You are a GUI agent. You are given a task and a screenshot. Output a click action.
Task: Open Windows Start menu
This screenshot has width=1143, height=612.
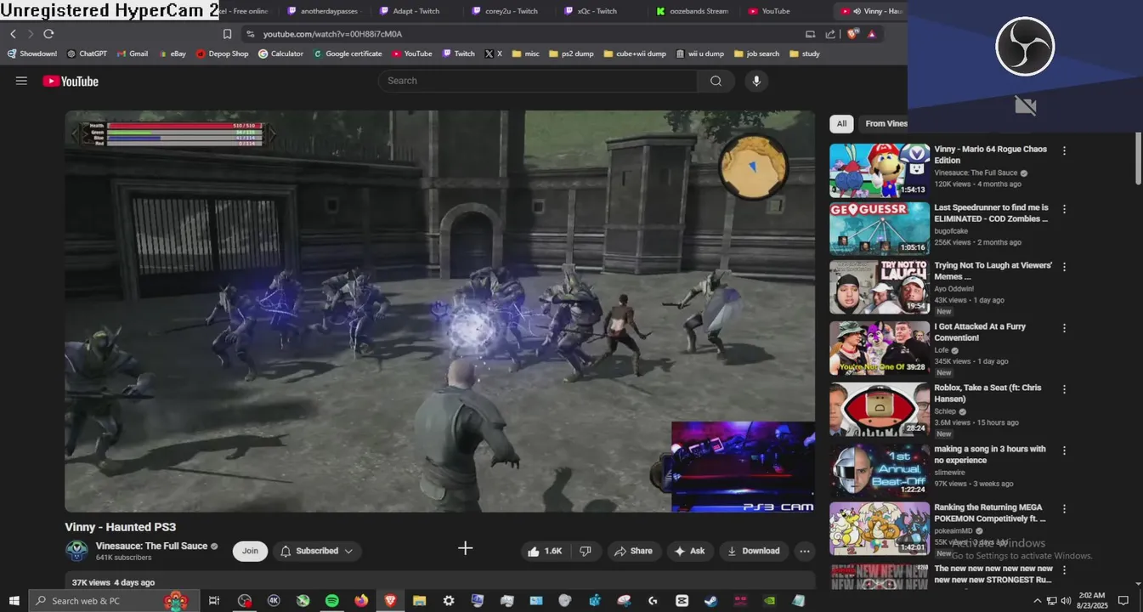[x=14, y=600]
